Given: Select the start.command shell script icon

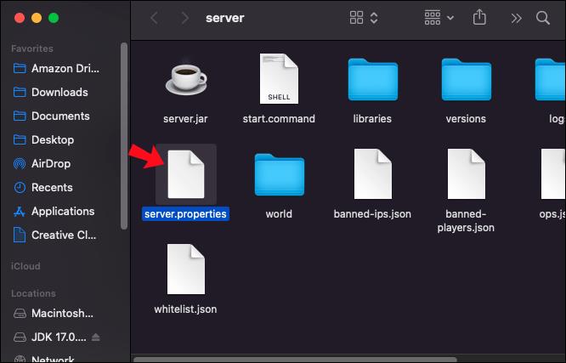Looking at the screenshot, I should click(279, 79).
